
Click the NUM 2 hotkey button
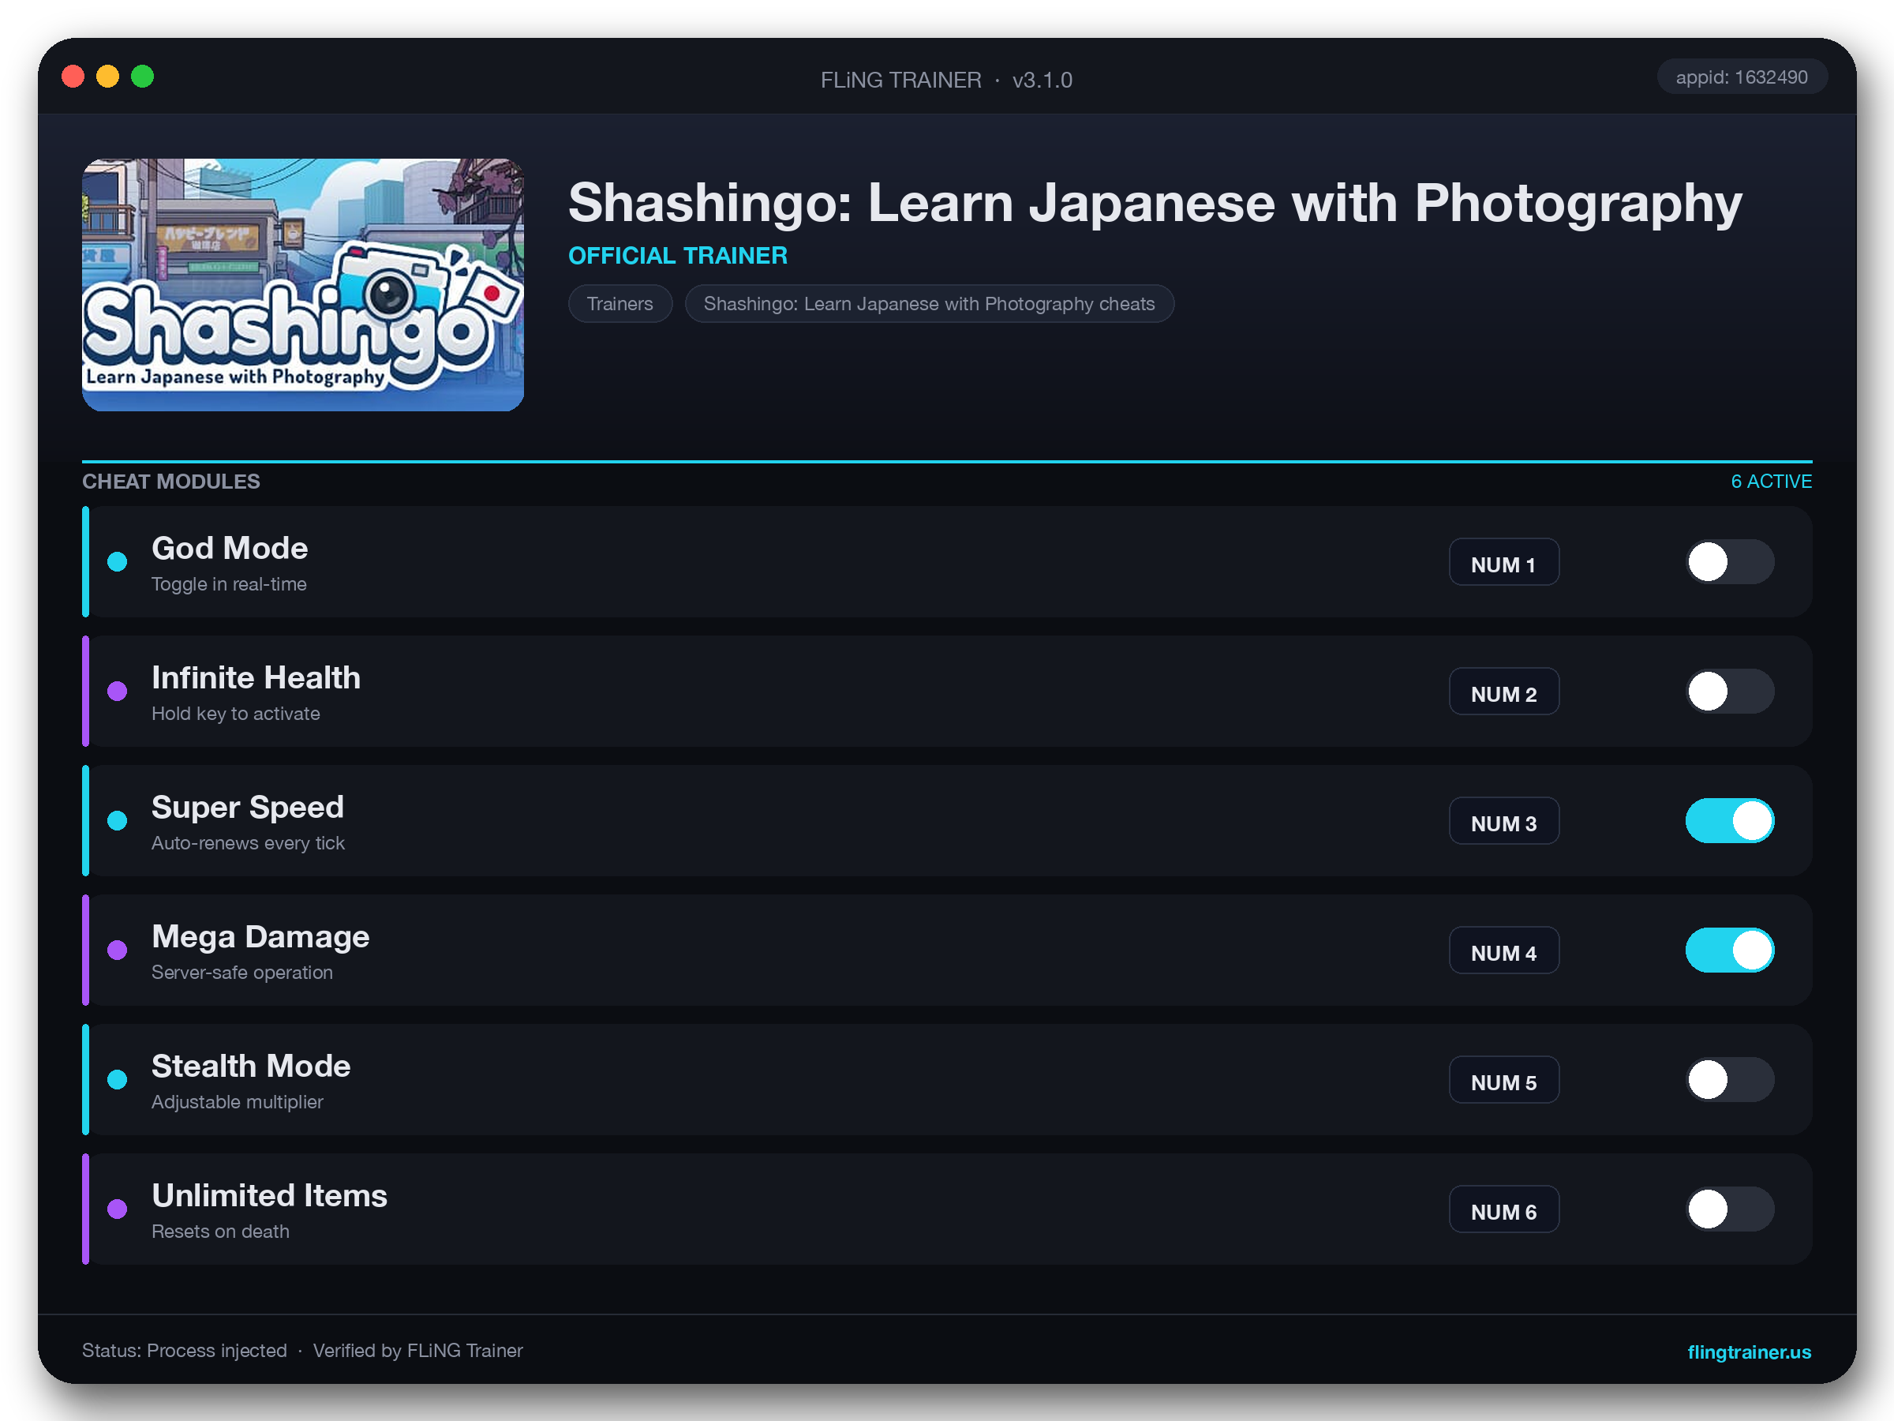1503,692
